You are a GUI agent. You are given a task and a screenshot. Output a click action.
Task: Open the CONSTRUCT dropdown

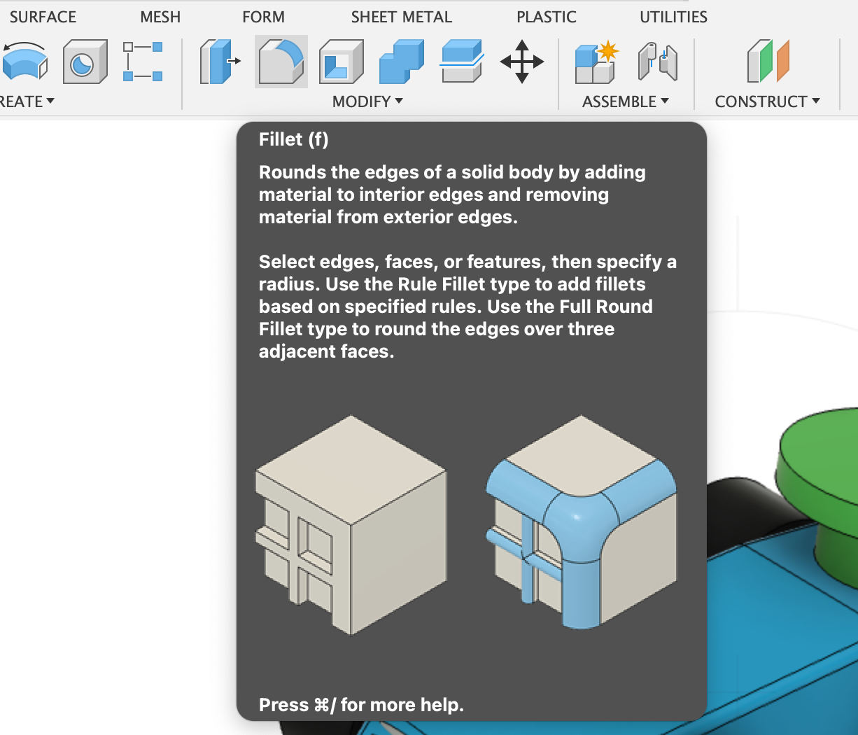(767, 101)
